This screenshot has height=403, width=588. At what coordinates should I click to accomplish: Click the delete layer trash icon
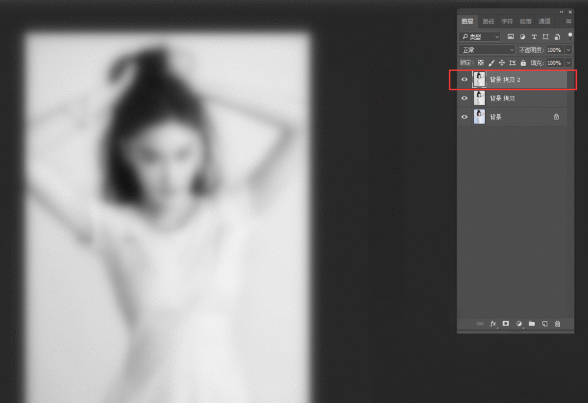click(557, 324)
